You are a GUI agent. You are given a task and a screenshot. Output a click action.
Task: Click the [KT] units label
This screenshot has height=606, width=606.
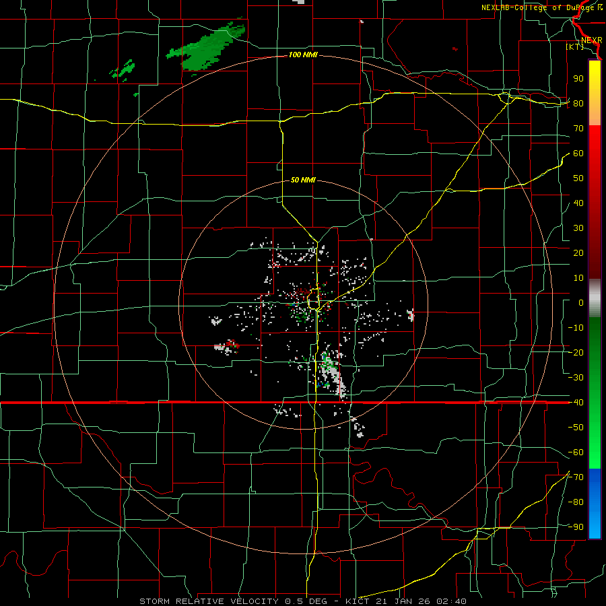(x=575, y=46)
